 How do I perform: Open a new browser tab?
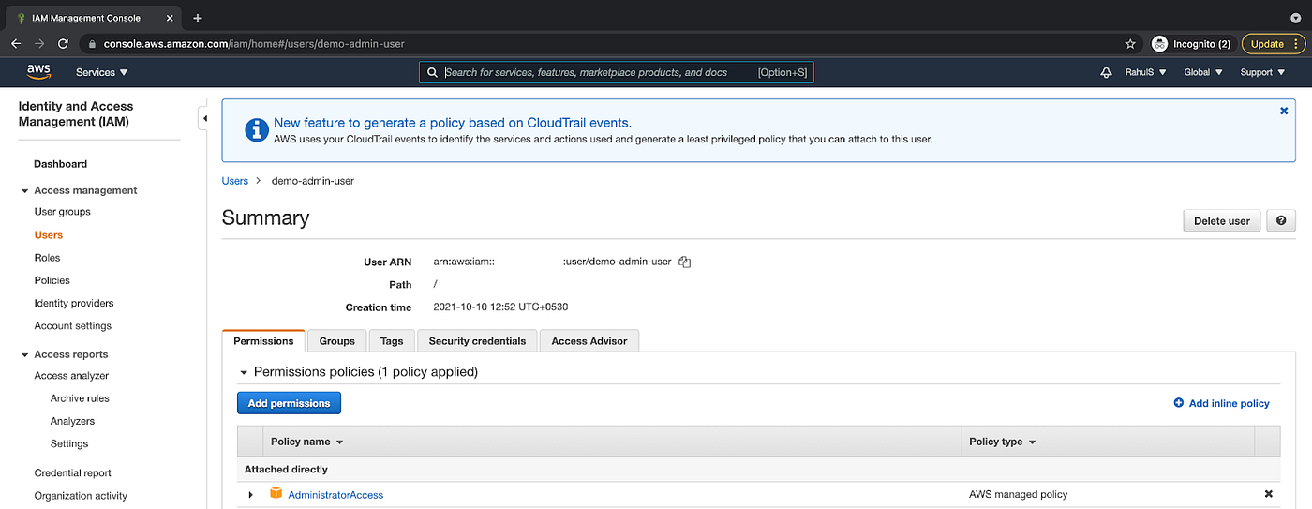pyautogui.click(x=198, y=18)
